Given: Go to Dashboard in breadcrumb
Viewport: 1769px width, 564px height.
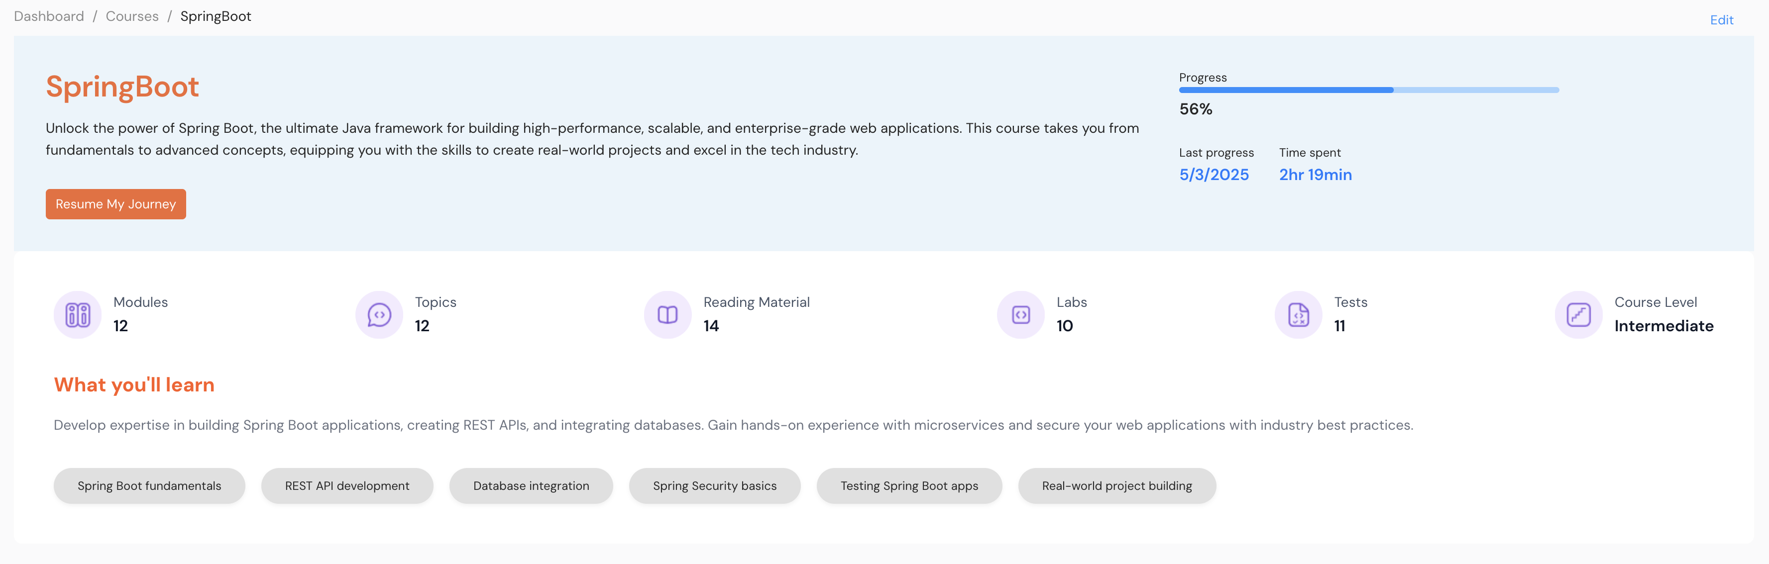Looking at the screenshot, I should coord(49,16).
